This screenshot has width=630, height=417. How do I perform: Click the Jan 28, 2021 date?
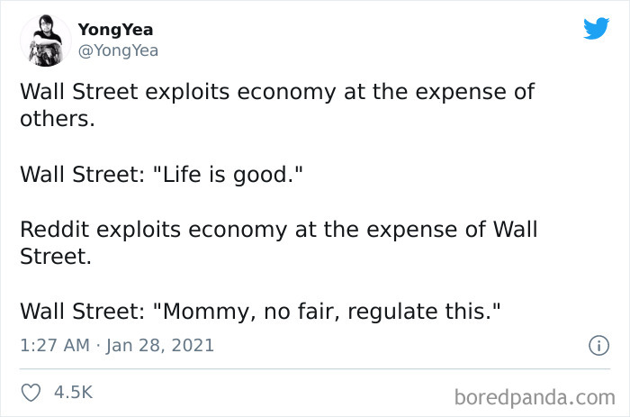[161, 345]
